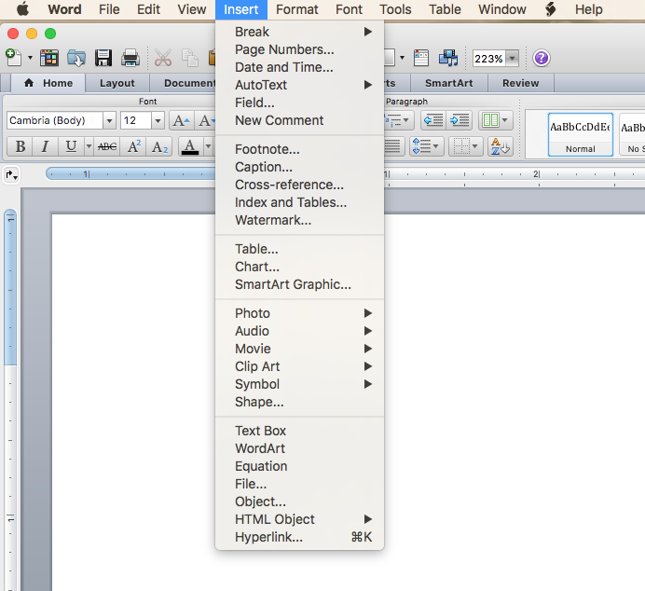Viewport: 645px width, 591px height.
Task: Expand the Photo submenu
Action: tap(299, 313)
